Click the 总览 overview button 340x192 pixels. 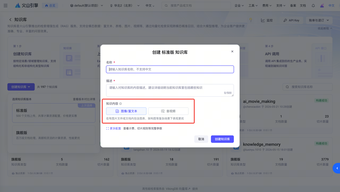point(50,6)
